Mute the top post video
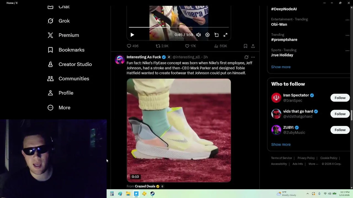Screen dimensions: 353x198 (x=199, y=35)
